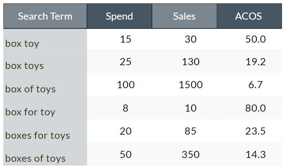287x168 pixels.
Task: Click the Sales value 350
Action: (190, 154)
